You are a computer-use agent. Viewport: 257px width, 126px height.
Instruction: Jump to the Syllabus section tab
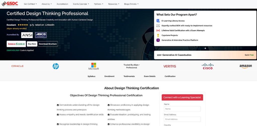[91, 76]
